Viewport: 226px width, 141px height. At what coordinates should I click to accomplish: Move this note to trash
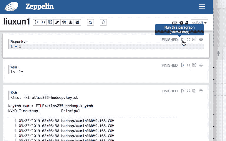point(103,22)
